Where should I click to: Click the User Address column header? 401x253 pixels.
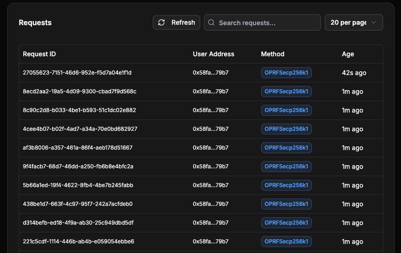(214, 54)
